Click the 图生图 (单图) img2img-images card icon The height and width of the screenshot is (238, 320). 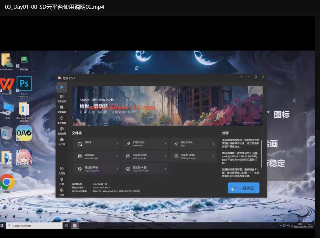[128, 168]
